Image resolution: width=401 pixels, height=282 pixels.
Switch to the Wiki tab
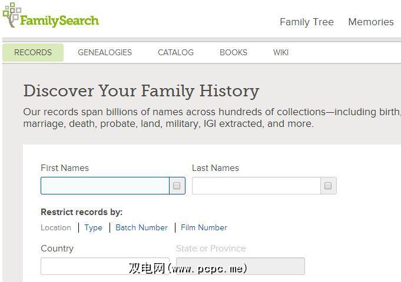coord(281,52)
